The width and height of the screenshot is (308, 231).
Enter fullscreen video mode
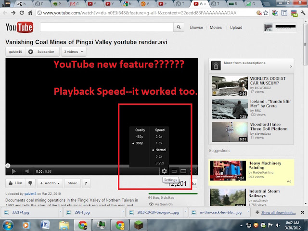(x=193, y=171)
